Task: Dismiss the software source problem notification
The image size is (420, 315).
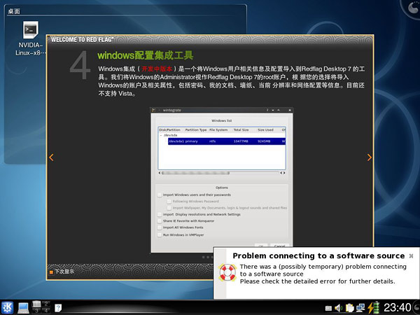Action: click(x=411, y=256)
